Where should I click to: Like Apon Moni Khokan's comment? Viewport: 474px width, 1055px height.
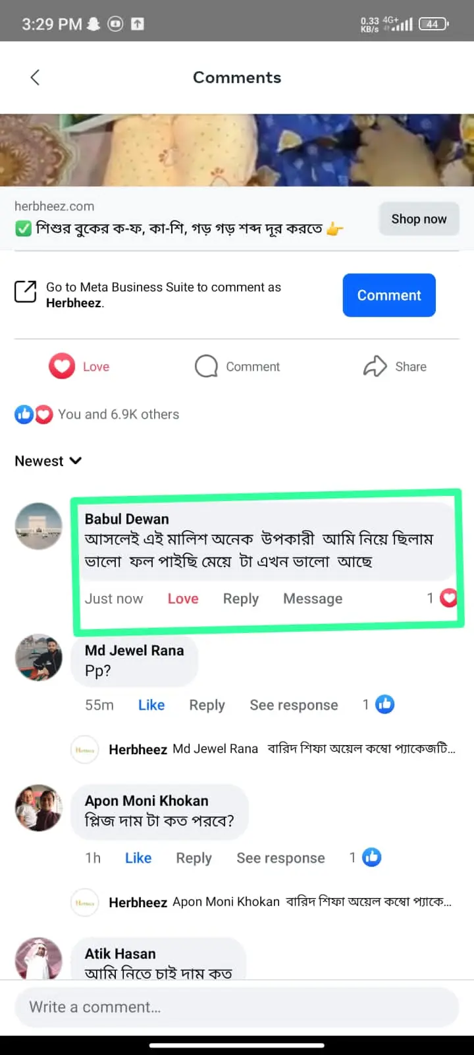pos(138,858)
